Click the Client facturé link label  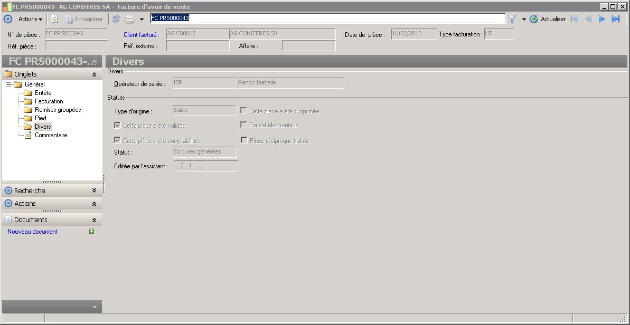click(x=142, y=35)
